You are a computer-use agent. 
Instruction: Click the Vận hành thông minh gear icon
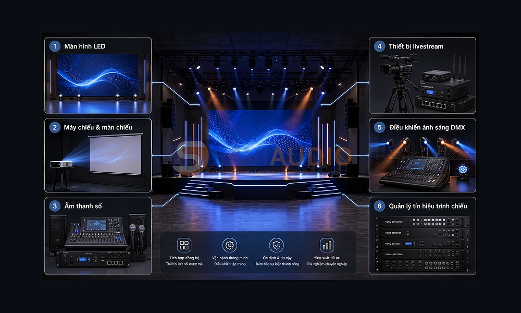click(229, 245)
